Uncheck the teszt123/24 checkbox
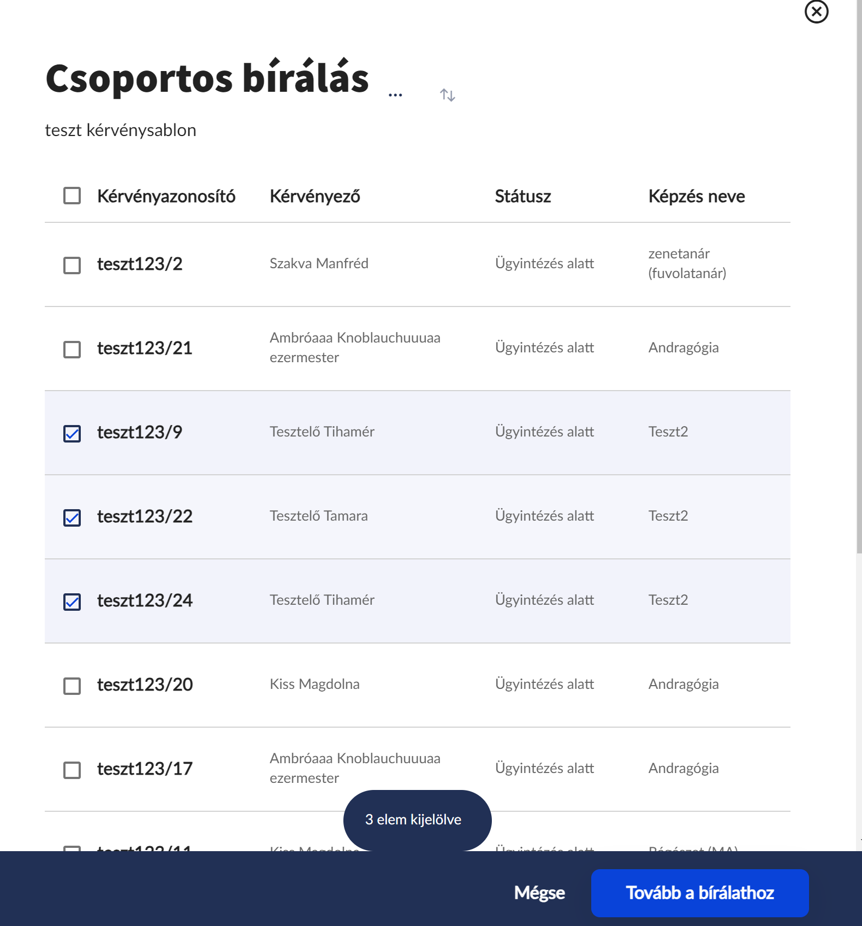The width and height of the screenshot is (862, 926). [72, 602]
